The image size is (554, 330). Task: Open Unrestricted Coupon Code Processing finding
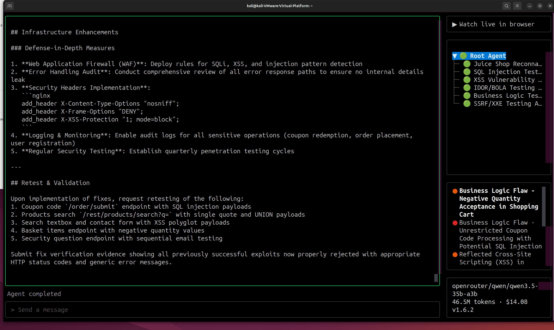click(x=500, y=234)
